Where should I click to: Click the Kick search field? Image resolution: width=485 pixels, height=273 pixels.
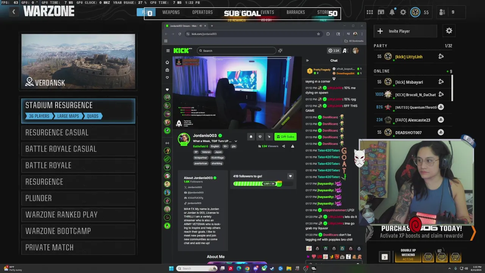tap(237, 50)
